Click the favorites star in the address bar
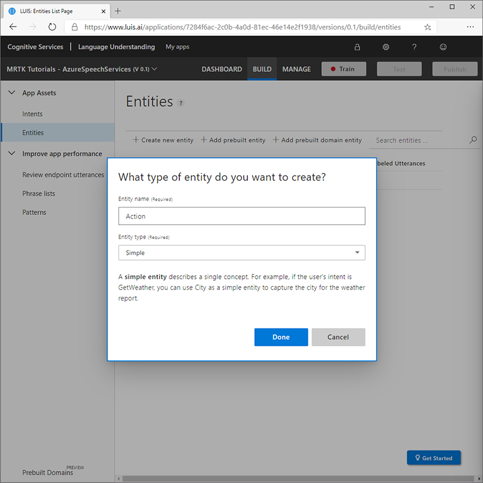The image size is (483, 483). (x=427, y=27)
